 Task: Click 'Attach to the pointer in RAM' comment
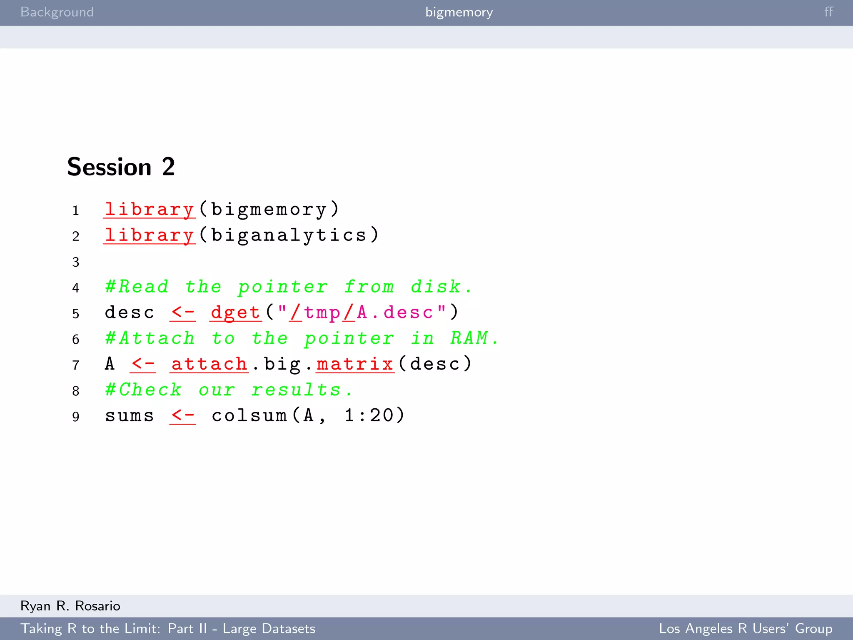coord(302,338)
